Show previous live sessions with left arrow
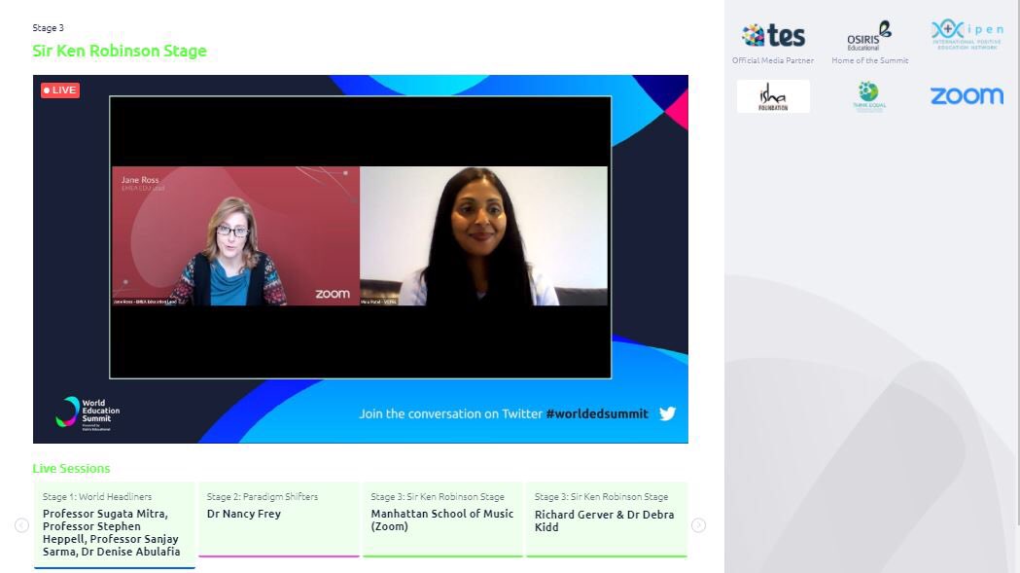This screenshot has width=1020, height=573. pyautogui.click(x=21, y=524)
